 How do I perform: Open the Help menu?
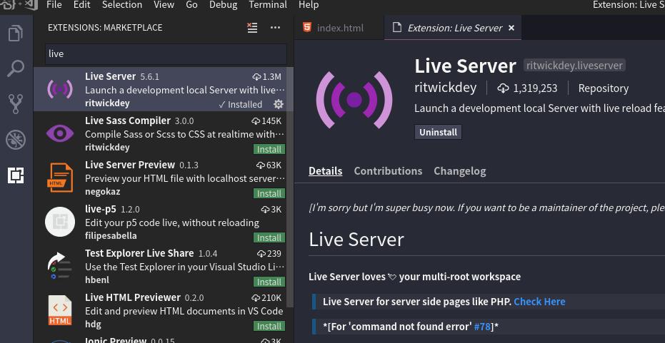click(309, 5)
